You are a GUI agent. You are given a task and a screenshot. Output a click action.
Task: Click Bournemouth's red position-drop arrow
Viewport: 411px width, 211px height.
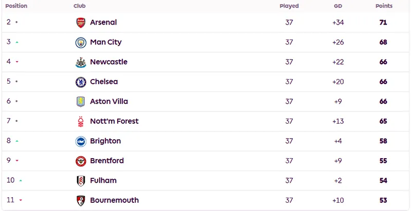21,200
